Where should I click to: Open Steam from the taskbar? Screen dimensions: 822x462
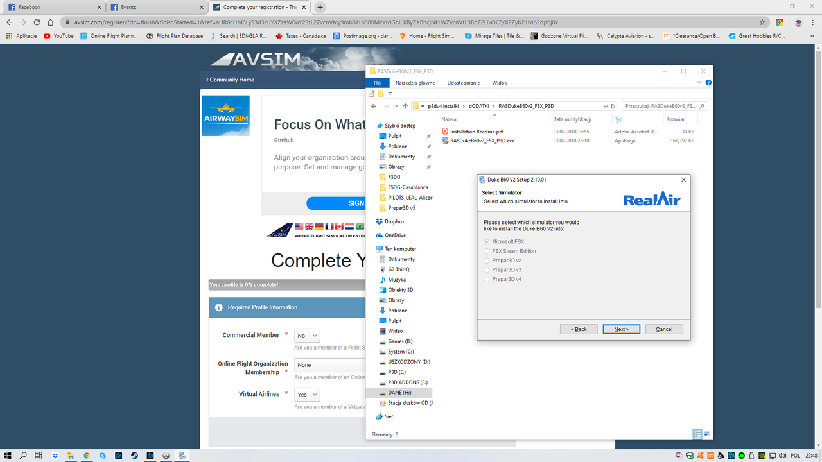click(x=134, y=456)
